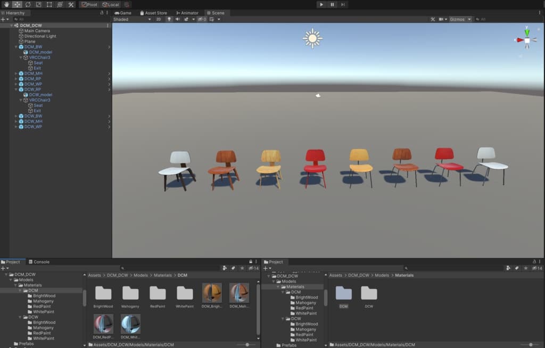
Task: Click the Step frame button
Action: coord(343,4)
